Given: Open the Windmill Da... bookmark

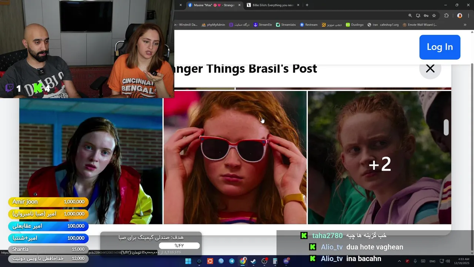Looking at the screenshot, I should point(186,25).
